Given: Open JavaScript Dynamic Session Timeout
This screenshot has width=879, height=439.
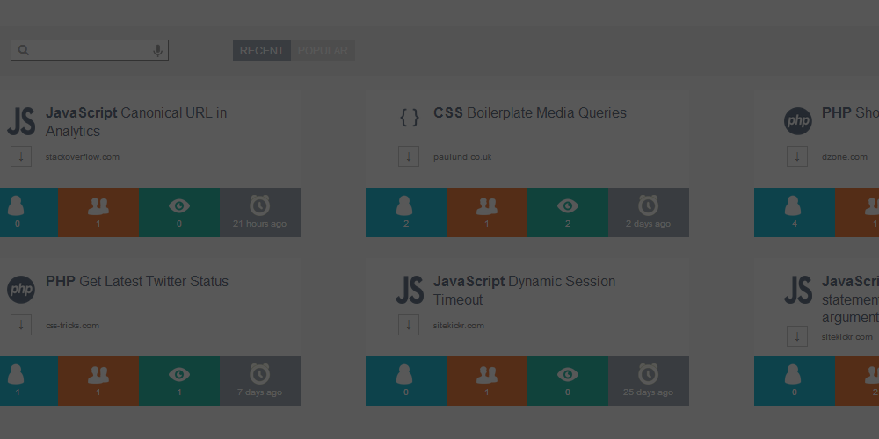Looking at the screenshot, I should tap(524, 290).
